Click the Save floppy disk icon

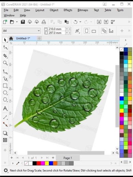(x=23, y=22)
